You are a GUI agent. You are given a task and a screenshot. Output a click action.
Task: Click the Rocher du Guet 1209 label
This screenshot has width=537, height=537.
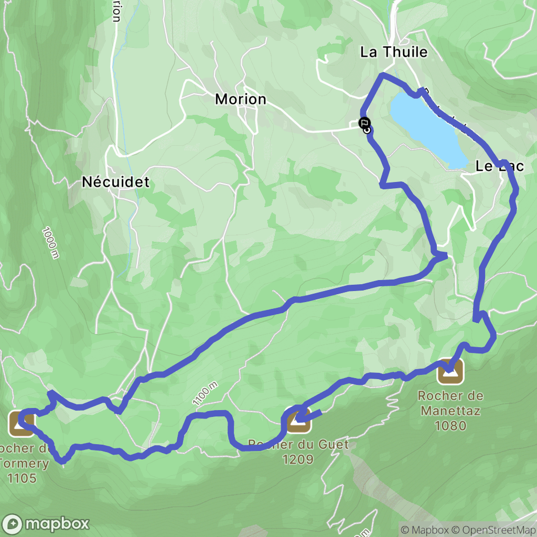[298, 452]
